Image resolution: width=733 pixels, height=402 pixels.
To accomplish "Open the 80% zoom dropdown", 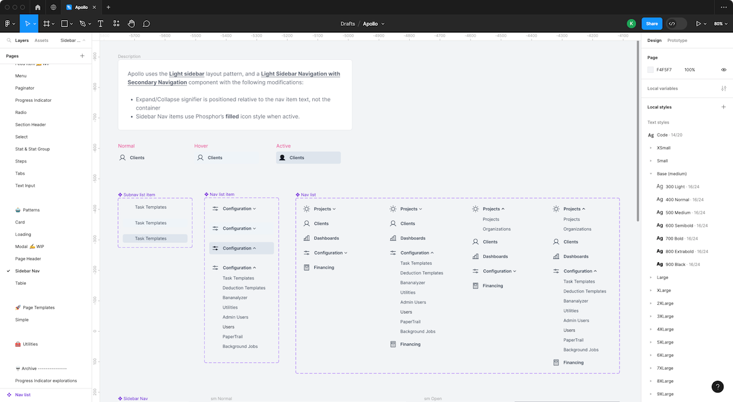I will point(720,24).
